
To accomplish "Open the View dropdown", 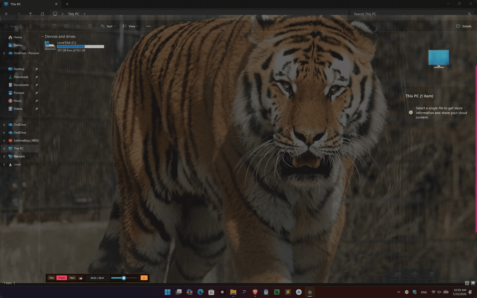I will (130, 26).
